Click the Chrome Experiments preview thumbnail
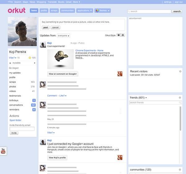This screenshot has width=186, height=174. (60, 59)
